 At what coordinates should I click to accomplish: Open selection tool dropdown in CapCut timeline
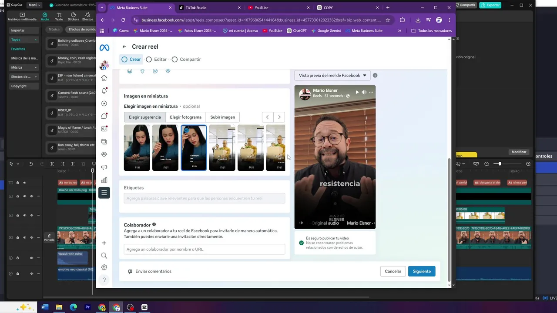pyautogui.click(x=18, y=164)
